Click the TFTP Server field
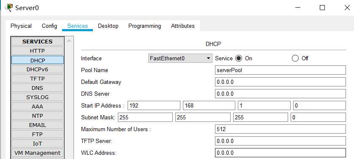Image resolution: width=354 pixels, height=159 pixels. 280,141
